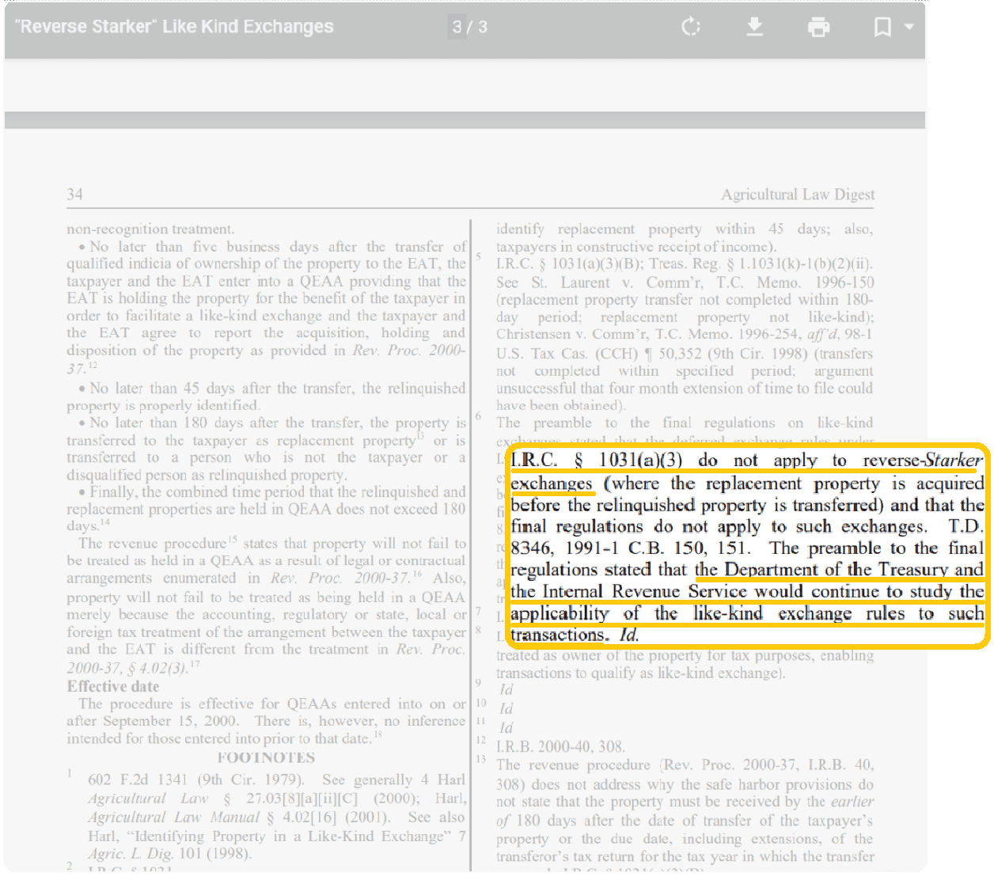The image size is (994, 876).
Task: Click page number 34 in the page header
Action: point(75,195)
